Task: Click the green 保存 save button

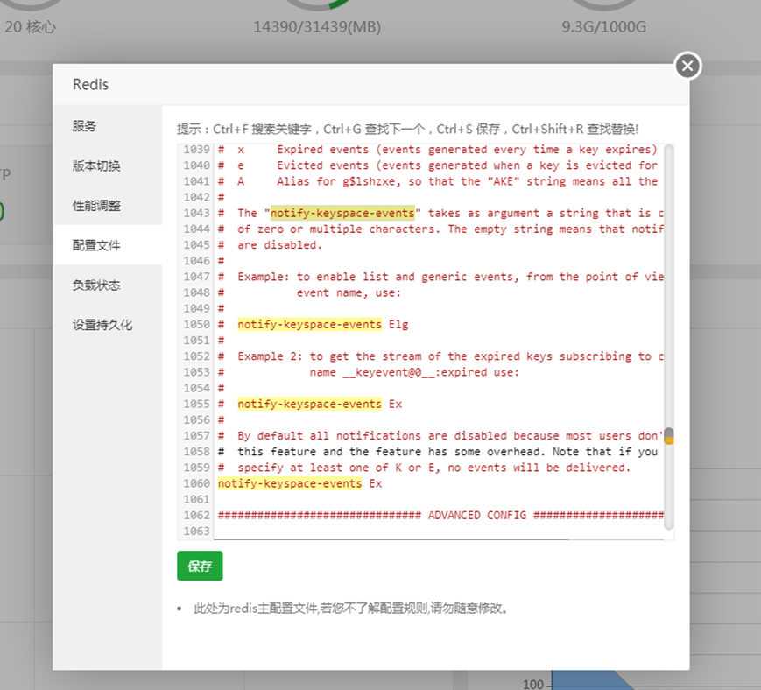Action: 199,566
